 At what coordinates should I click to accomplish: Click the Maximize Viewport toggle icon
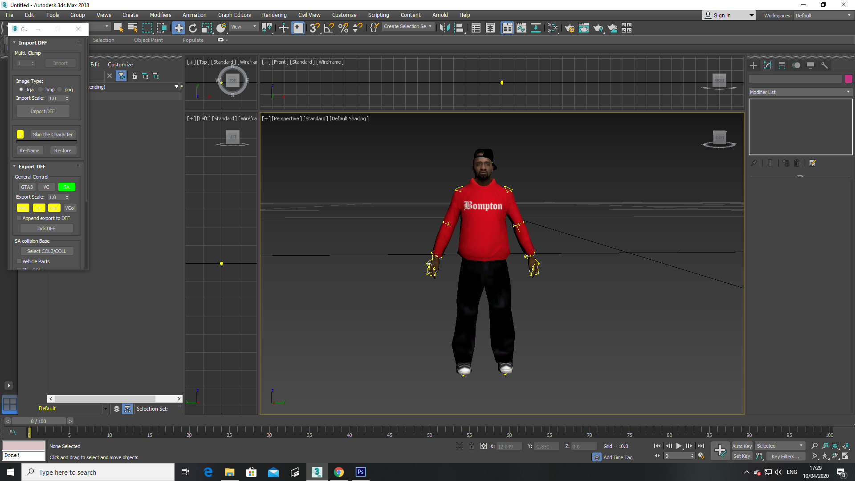coord(845,456)
